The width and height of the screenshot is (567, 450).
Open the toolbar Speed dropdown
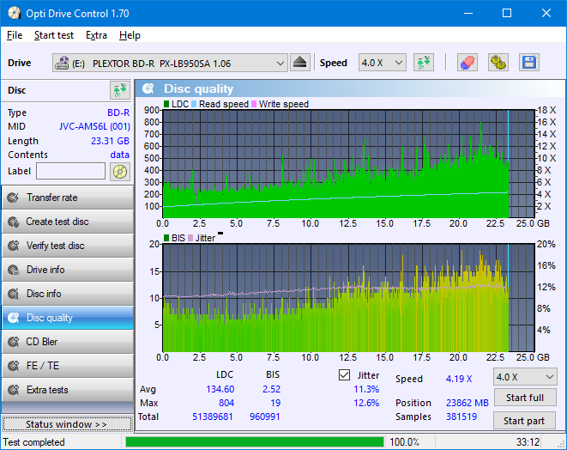click(382, 63)
